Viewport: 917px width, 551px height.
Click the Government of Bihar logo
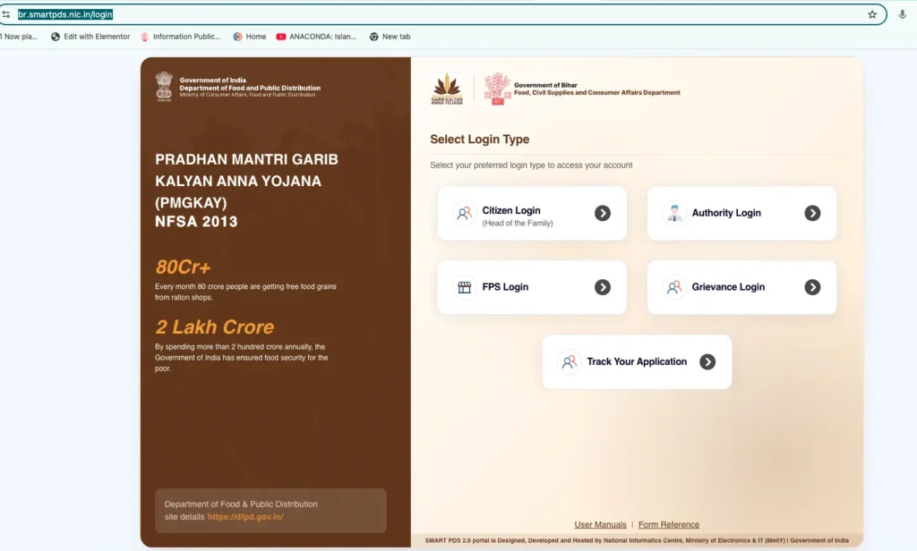pos(497,89)
